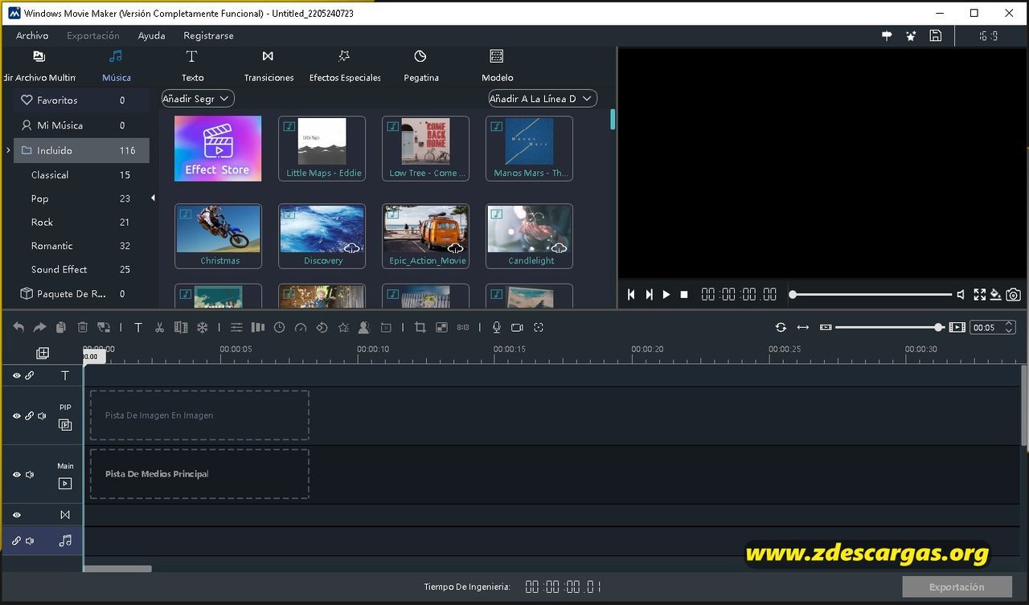Click the add track plus icon

(43, 353)
